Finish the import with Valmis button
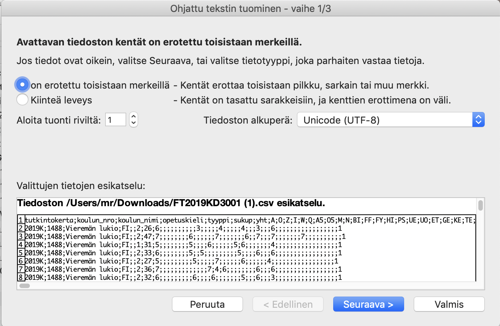This screenshot has height=326, width=500. coord(449,304)
